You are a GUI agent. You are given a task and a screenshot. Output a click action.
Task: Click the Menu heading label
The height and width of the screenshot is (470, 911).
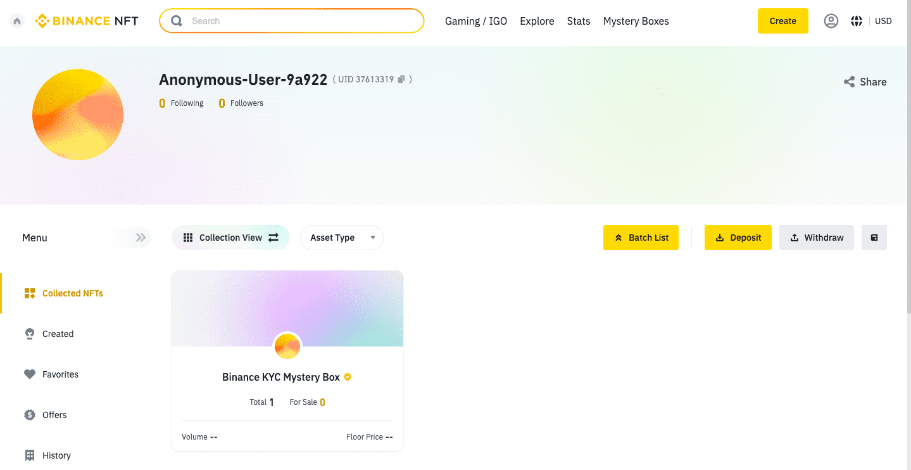[35, 238]
